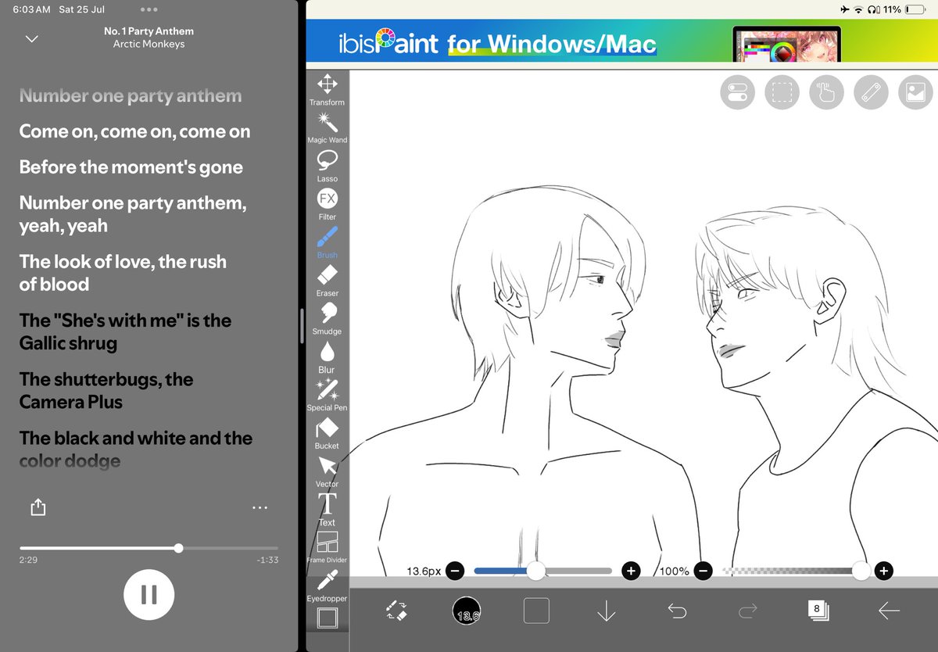Jump to lyric about the color dodge

tap(136, 450)
